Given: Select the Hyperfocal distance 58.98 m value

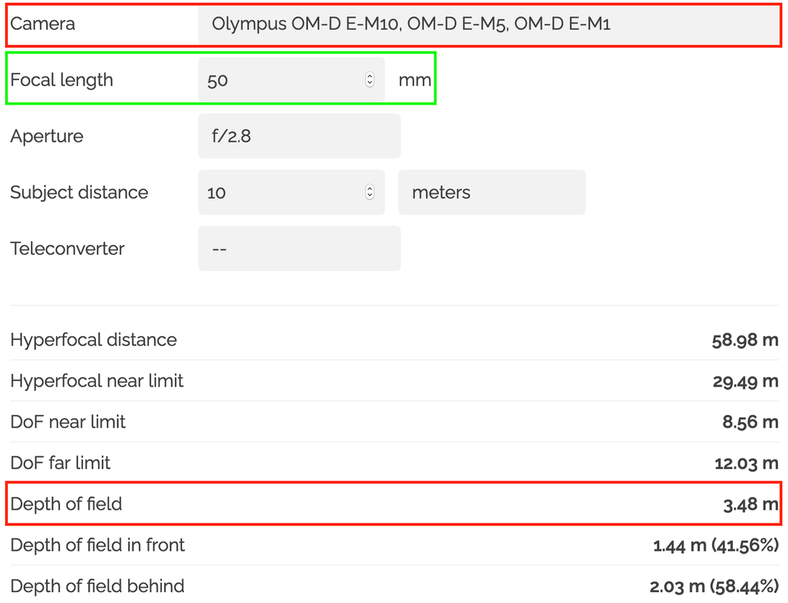Looking at the screenshot, I should 745,340.
